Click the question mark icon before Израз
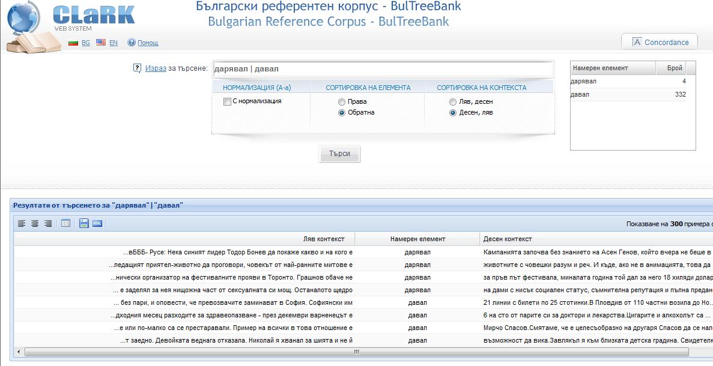 tap(138, 68)
